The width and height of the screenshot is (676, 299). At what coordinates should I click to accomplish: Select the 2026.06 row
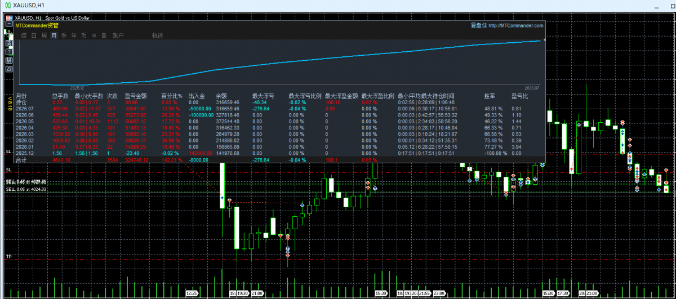point(279,114)
